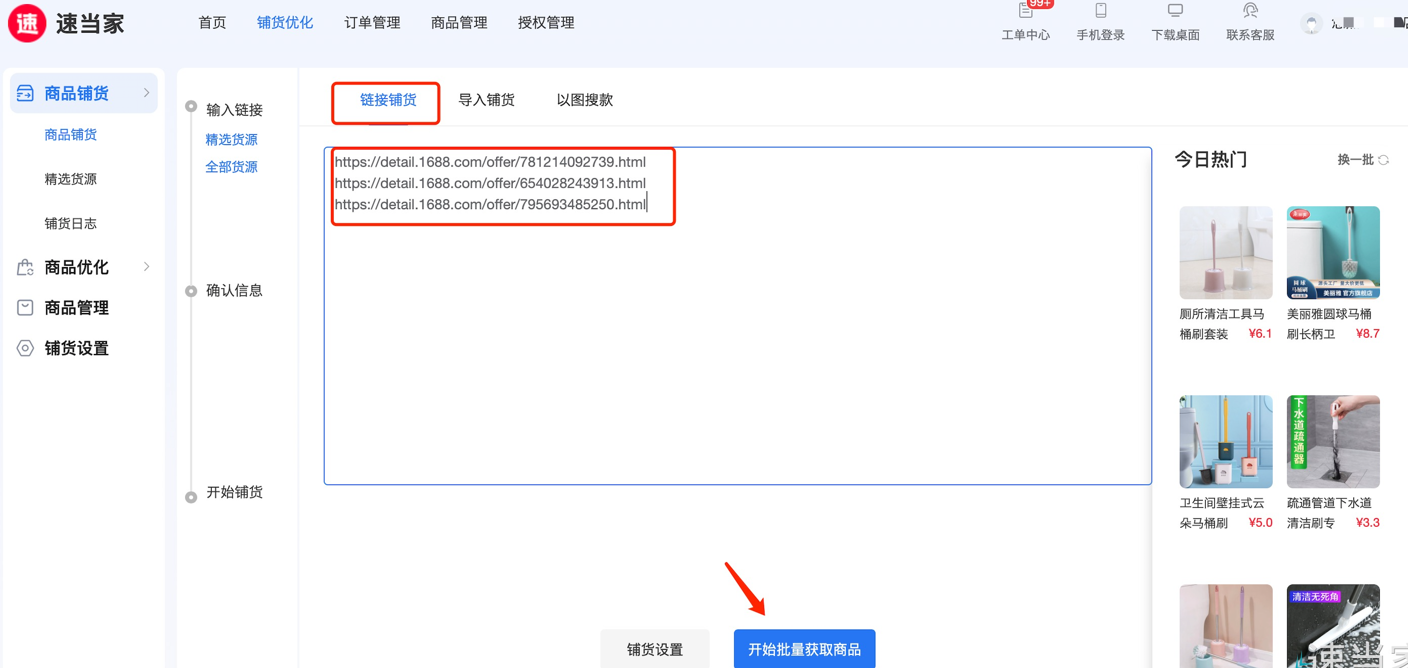The height and width of the screenshot is (668, 1408).
Task: Switch to the 以图搜款 tab
Action: point(585,100)
